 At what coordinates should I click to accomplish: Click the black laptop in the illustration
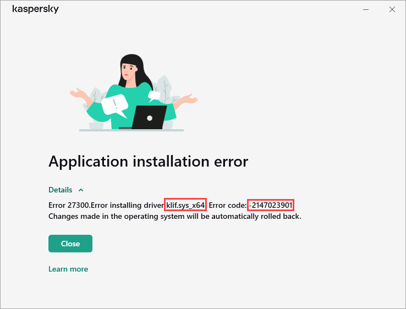pyautogui.click(x=149, y=117)
